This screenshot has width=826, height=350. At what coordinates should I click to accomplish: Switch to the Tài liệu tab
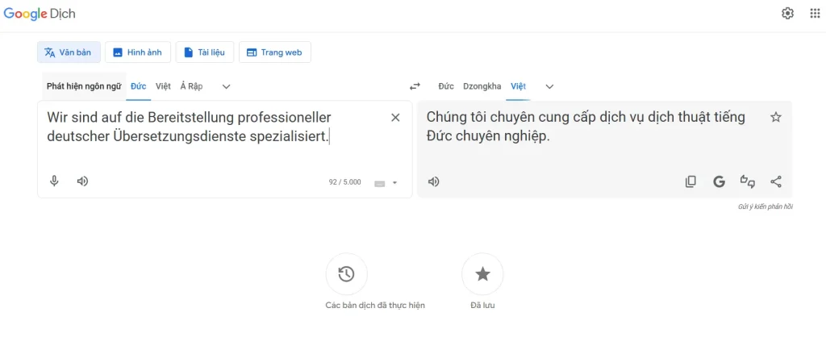pos(205,52)
